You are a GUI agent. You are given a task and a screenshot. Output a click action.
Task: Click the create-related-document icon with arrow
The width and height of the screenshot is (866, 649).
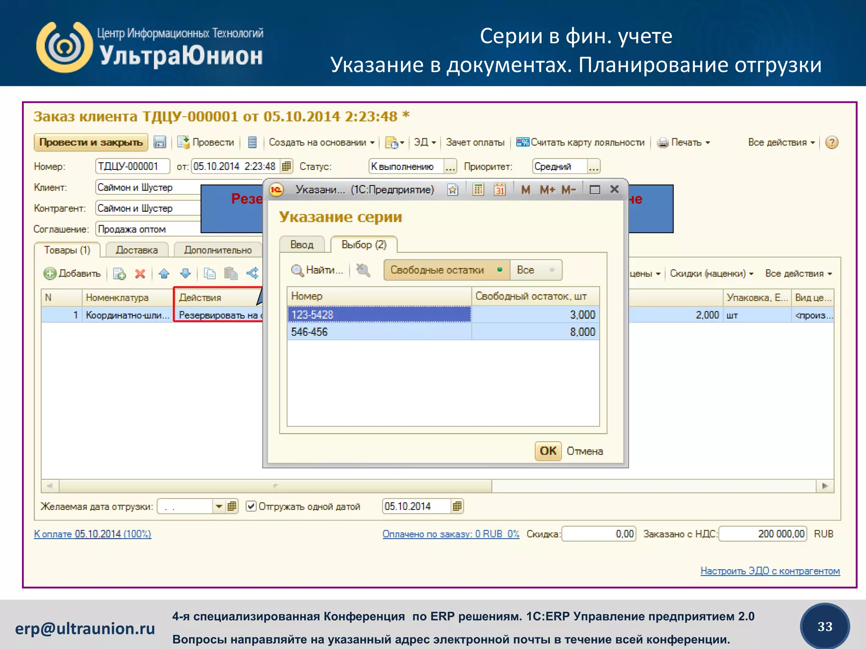395,143
